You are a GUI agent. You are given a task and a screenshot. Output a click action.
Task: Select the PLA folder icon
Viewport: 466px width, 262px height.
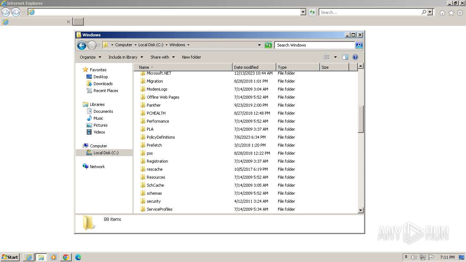point(143,129)
